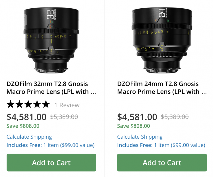Image resolution: width=213 pixels, height=177 pixels.
Task: Show the Includes Free item for 24mm lens
Action: [161, 145]
